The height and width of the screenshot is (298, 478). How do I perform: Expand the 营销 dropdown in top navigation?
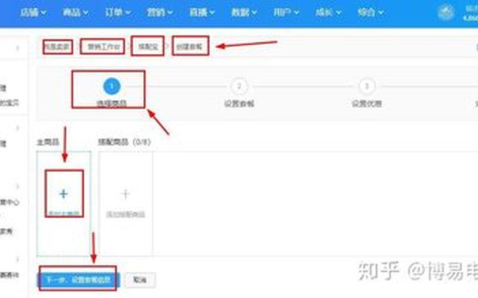coord(160,13)
